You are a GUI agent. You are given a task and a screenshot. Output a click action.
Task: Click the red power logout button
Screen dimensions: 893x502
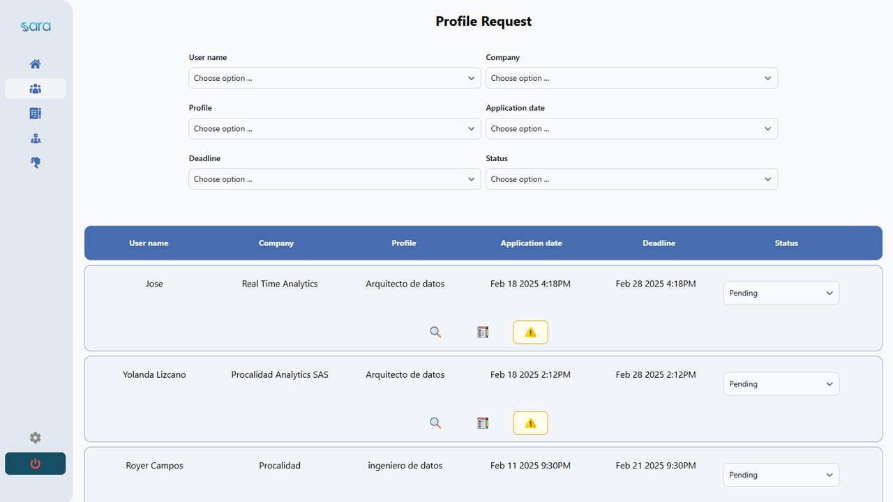(35, 464)
